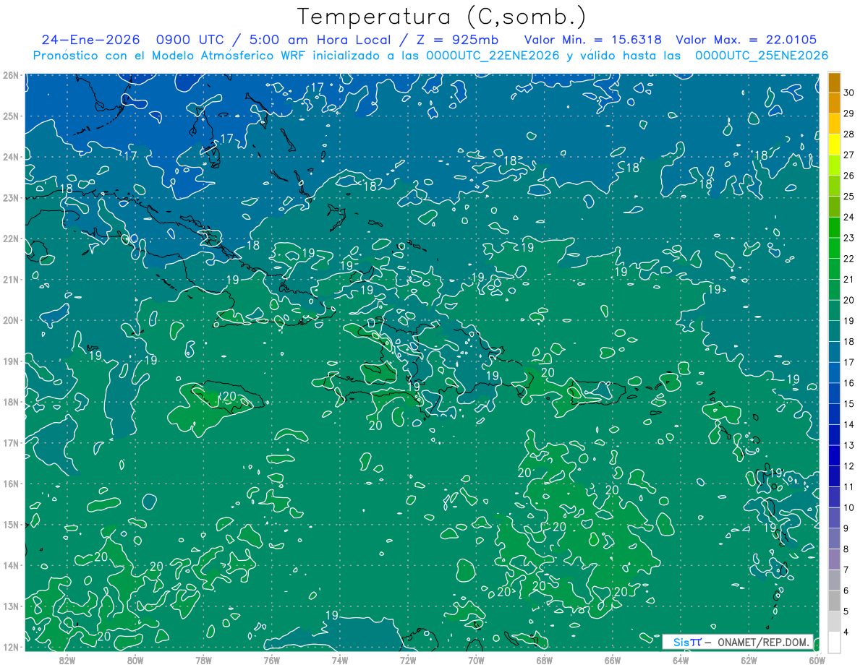868x670 pixels.
Task: Click the "76W" longitude axis label
Action: coord(271,659)
